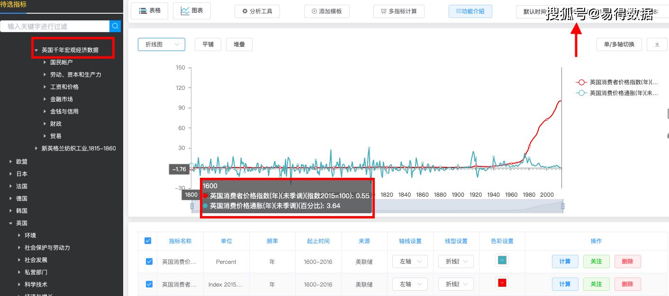Expand 新英格兰纺织工业,1815-1860 node
The width and height of the screenshot is (669, 296).
click(36, 148)
